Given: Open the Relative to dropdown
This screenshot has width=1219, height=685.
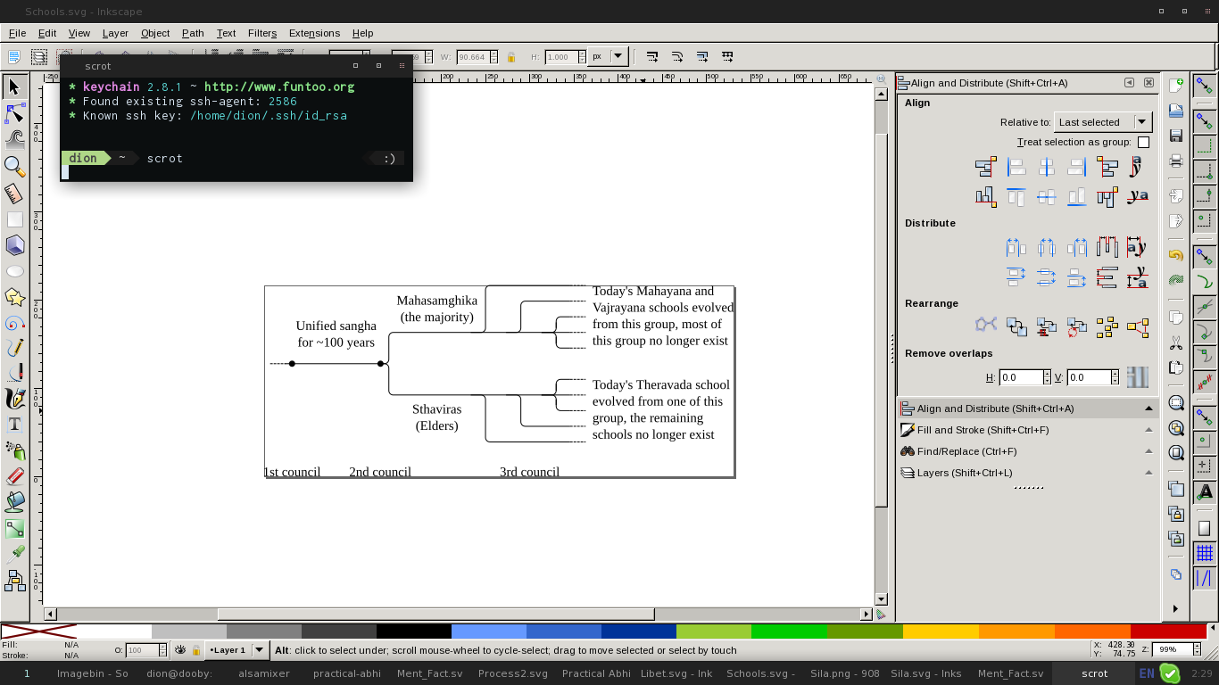Looking at the screenshot, I should [1103, 122].
